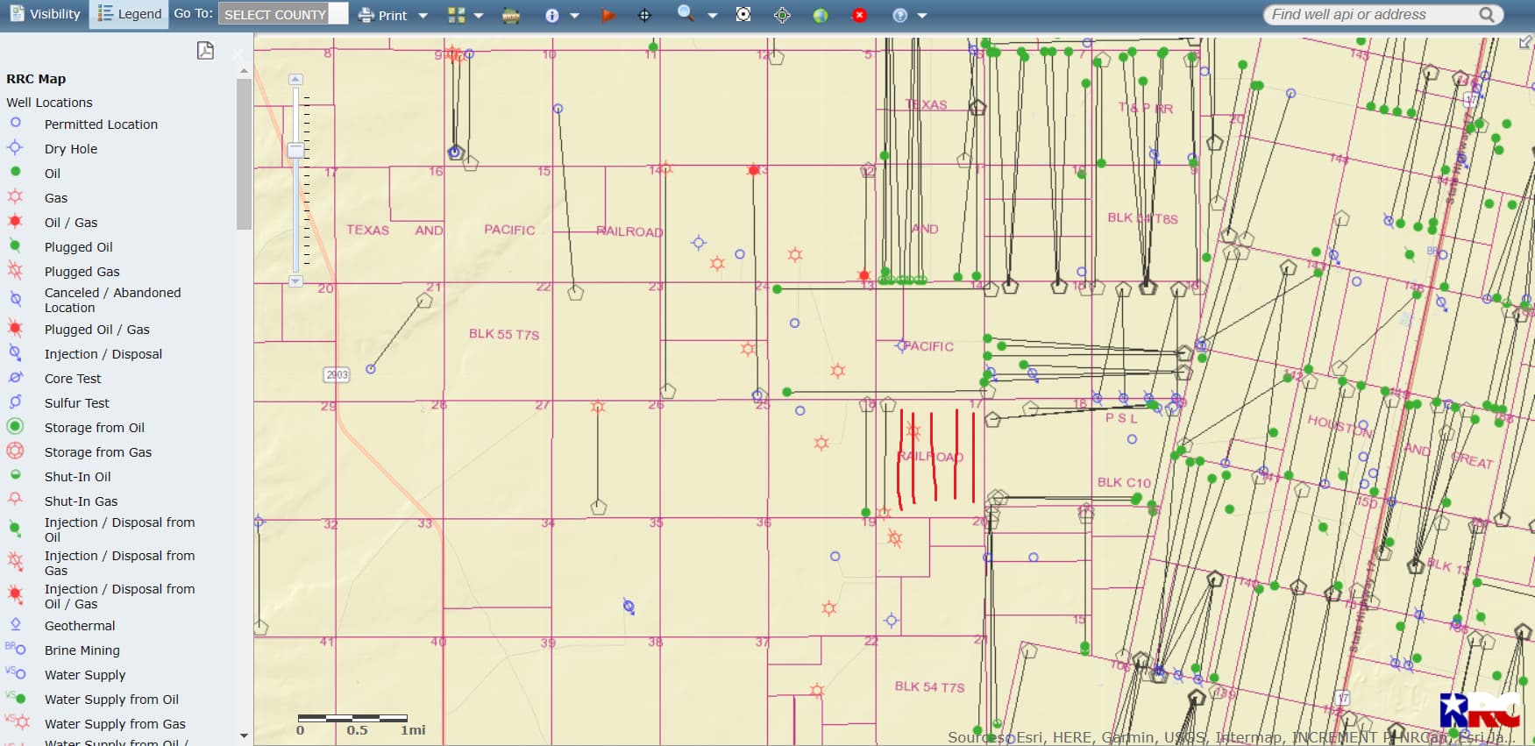Open the Visibility panel tab
The width and height of the screenshot is (1535, 746).
coord(44,14)
